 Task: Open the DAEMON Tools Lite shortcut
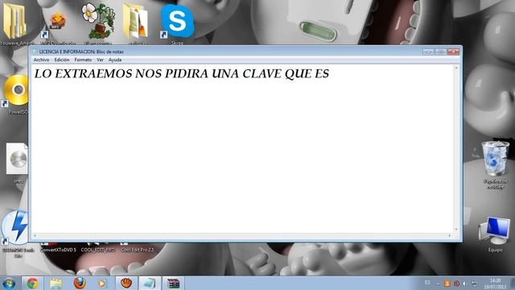14,234
